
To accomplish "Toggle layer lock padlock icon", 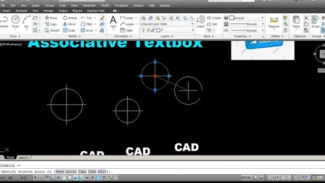I will [153, 30].
